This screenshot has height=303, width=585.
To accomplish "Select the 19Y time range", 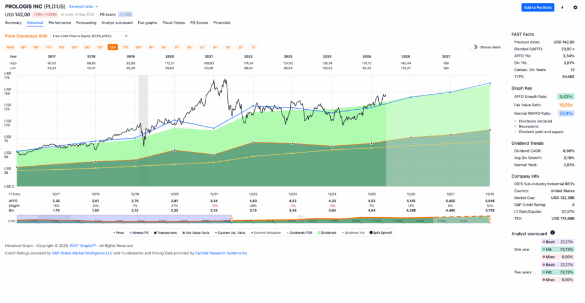I will click(23, 47).
